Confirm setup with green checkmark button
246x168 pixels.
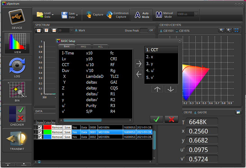coord(157,119)
